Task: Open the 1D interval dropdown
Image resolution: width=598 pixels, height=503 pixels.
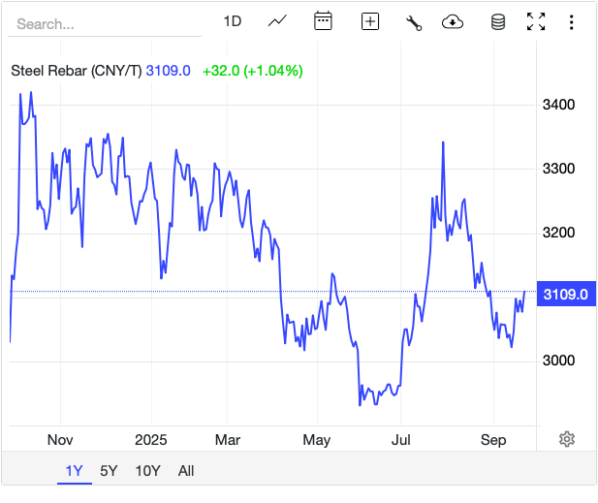Action: point(233,21)
